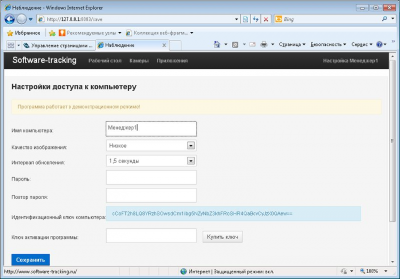Stop loading with the red X icon
400x279 pixels.
[266, 19]
